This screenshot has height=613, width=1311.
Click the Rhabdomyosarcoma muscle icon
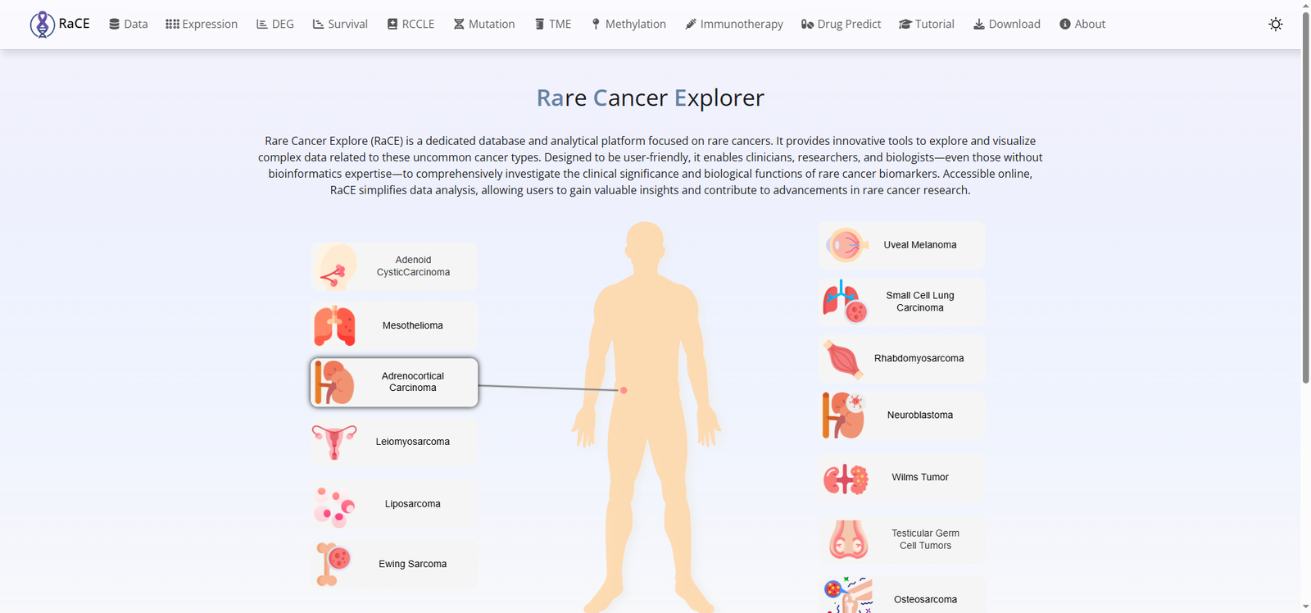pos(843,359)
